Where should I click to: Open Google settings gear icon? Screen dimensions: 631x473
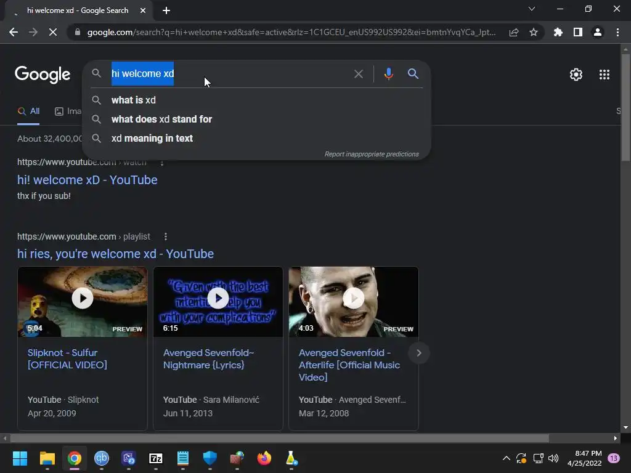(576, 75)
